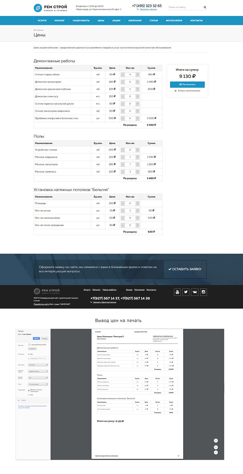Expand the A4 paper size dropdown
Screen dimensions: 243x474
click(x=38, y=378)
